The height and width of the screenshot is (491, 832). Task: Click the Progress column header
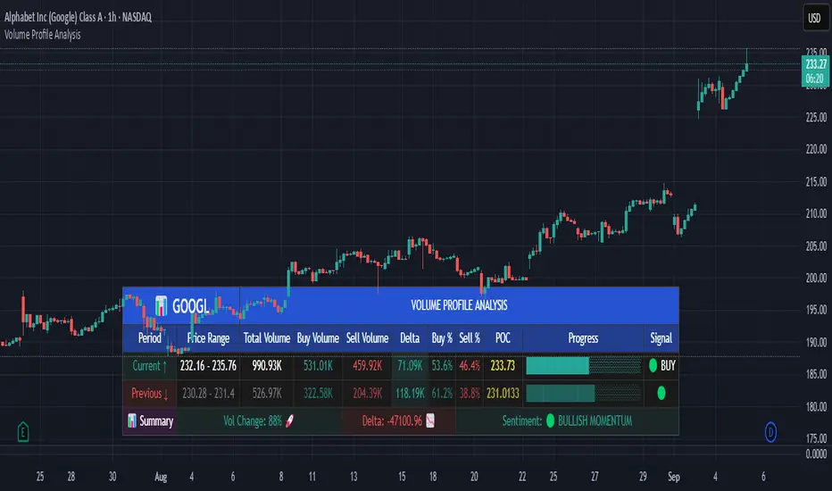(583, 338)
